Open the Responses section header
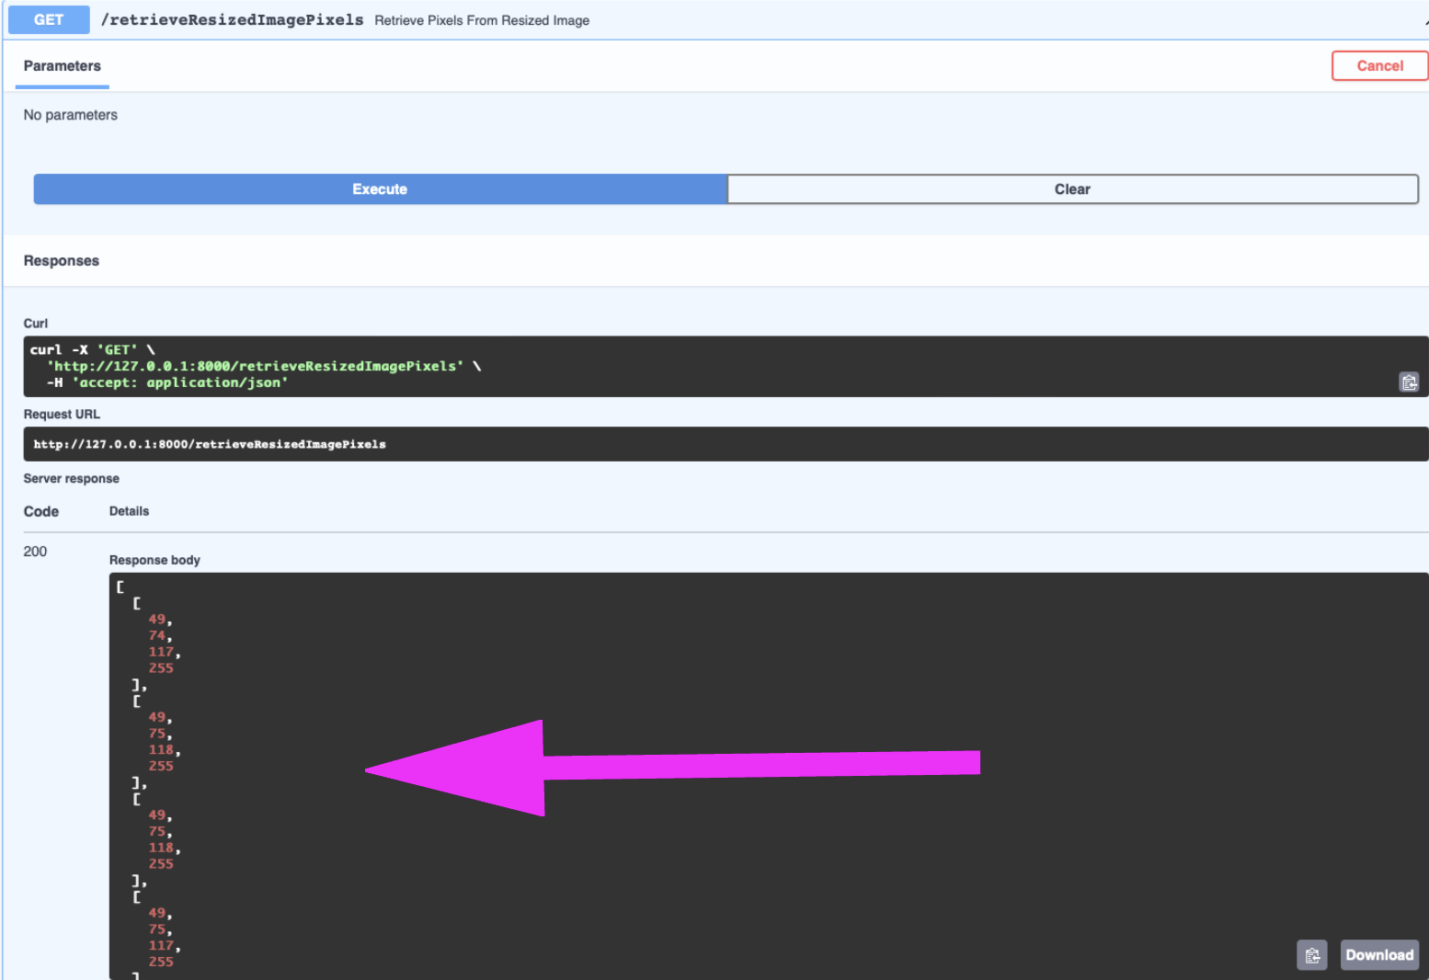 [61, 260]
